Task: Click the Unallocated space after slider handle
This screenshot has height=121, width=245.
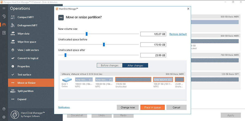Action: [65, 55]
